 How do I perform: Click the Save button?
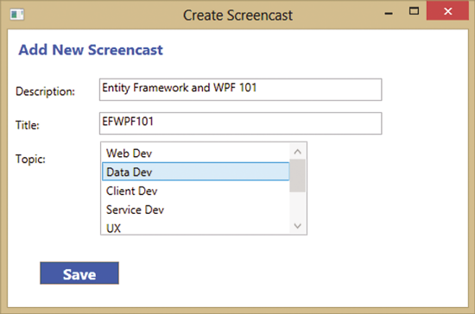tap(79, 273)
